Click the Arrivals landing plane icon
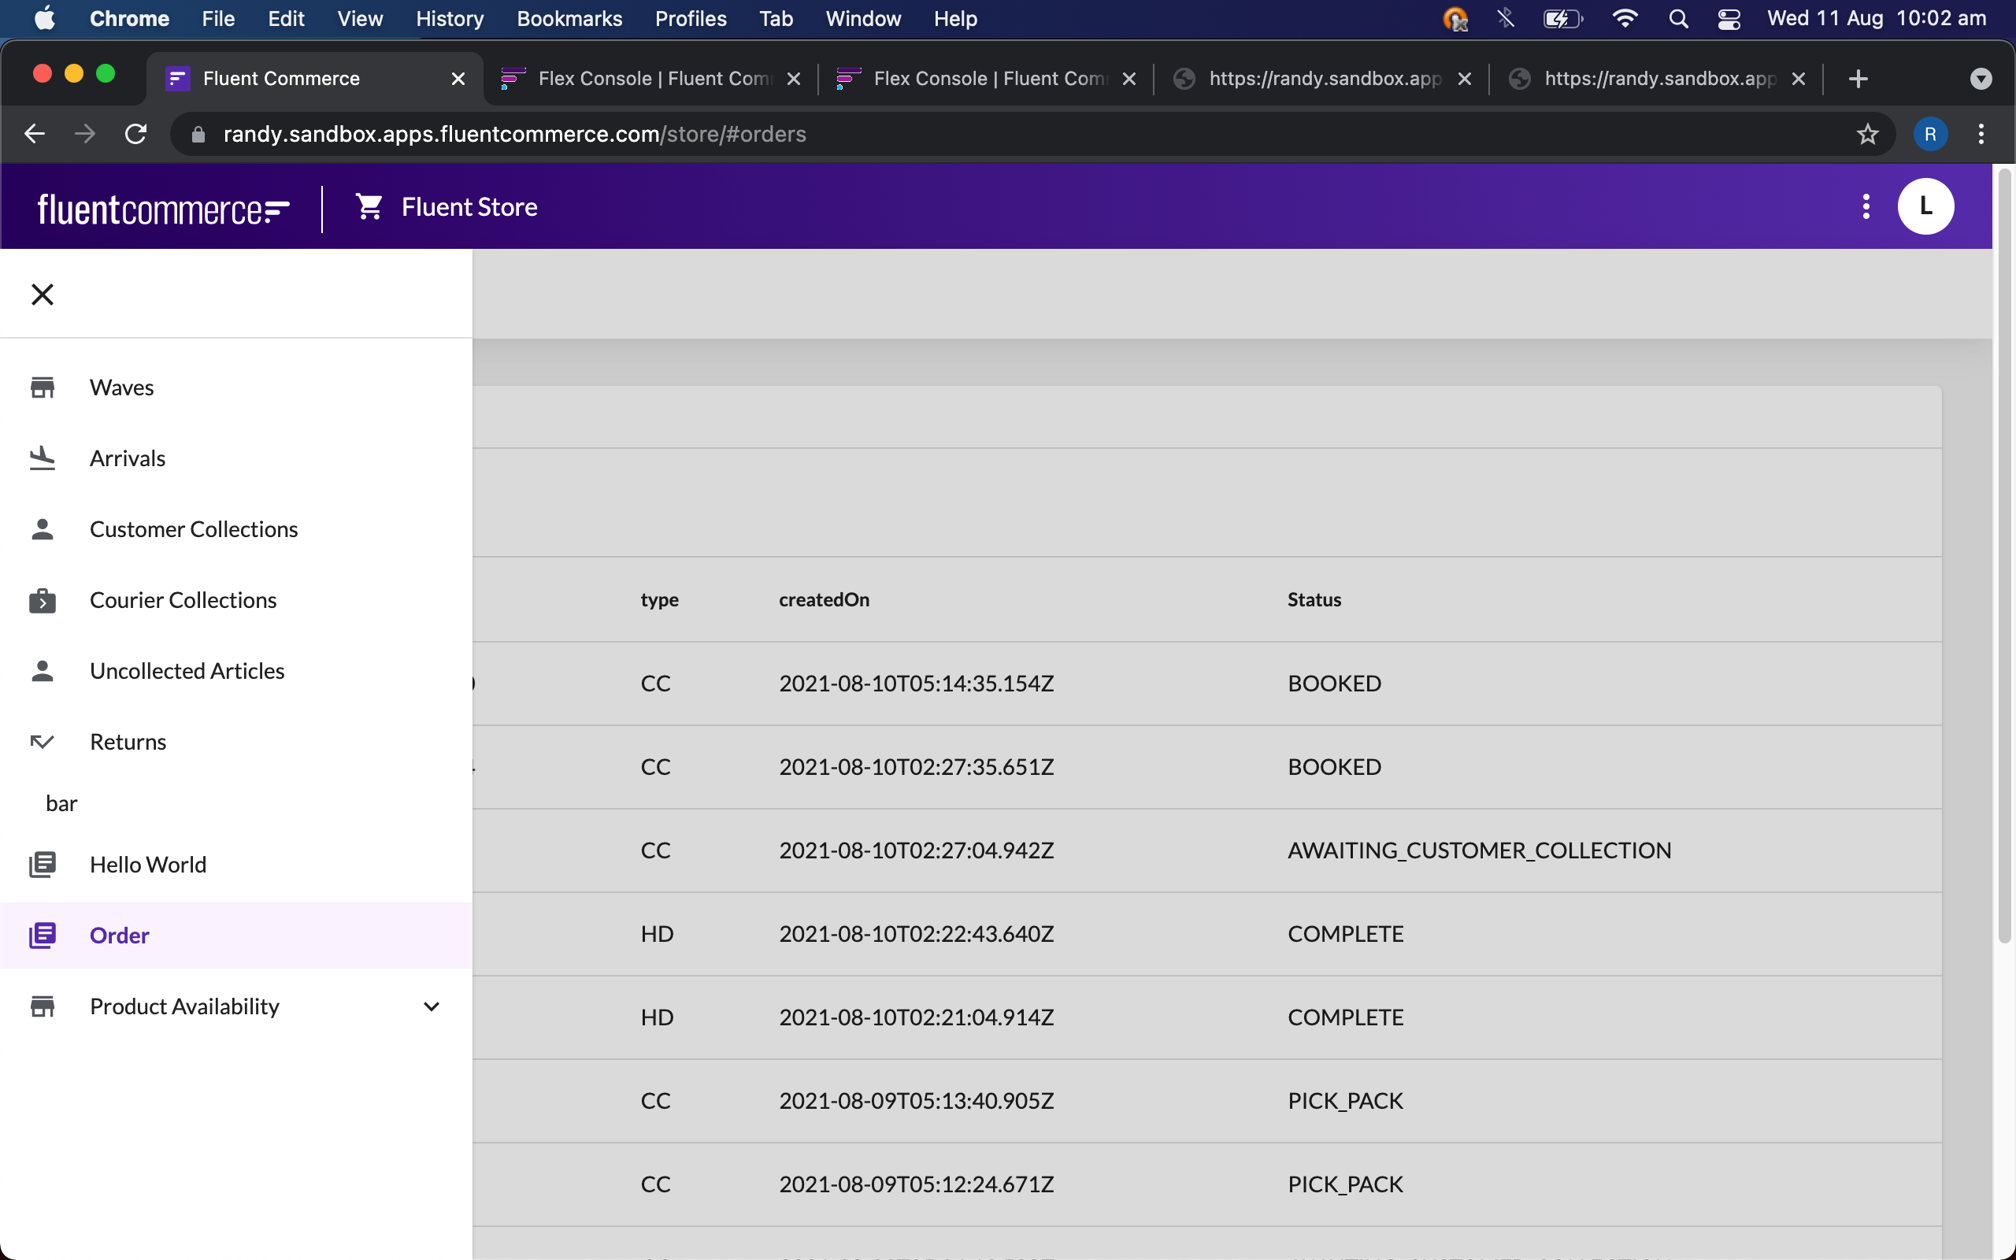2016x1260 pixels. pyautogui.click(x=43, y=458)
